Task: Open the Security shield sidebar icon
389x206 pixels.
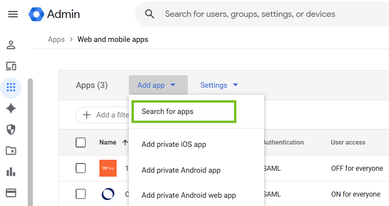Action: pyautogui.click(x=11, y=129)
